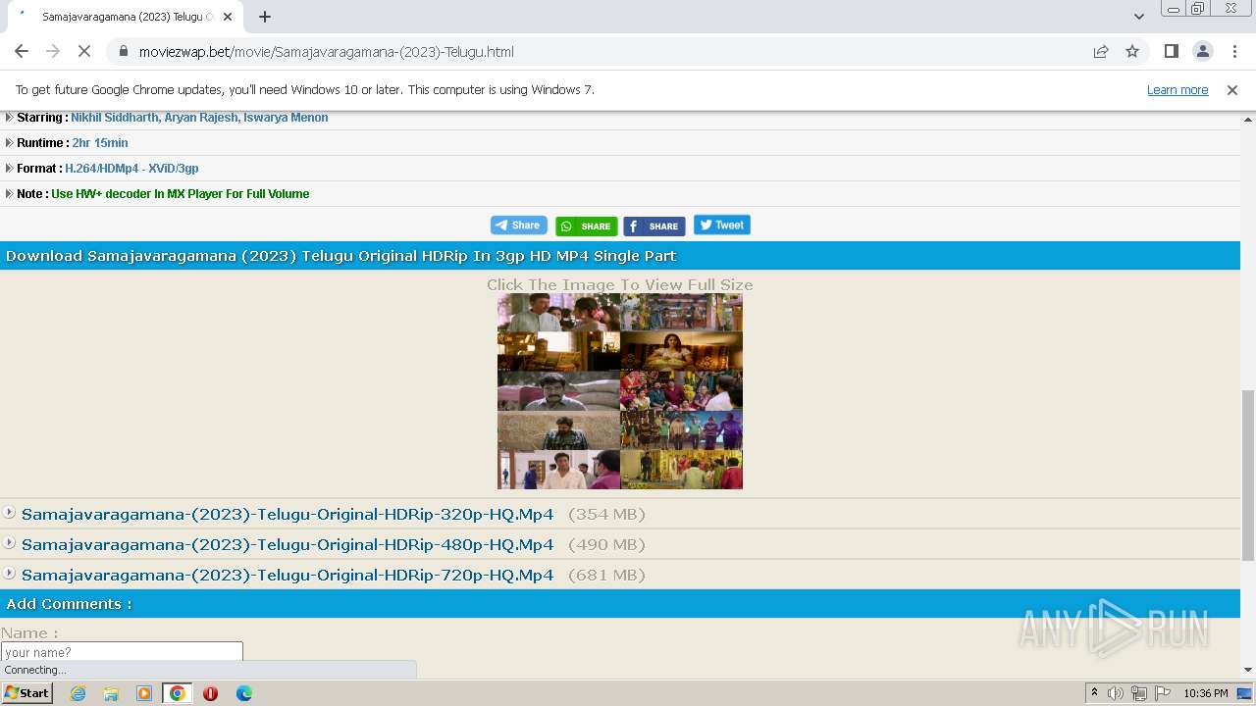This screenshot has height=706, width=1256.
Task: Click the (681 MB) file size text
Action: [606, 575]
